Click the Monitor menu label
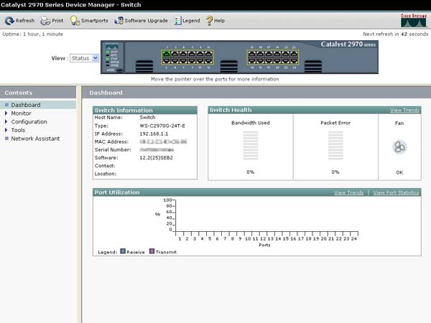This screenshot has height=323, width=431. (x=21, y=113)
